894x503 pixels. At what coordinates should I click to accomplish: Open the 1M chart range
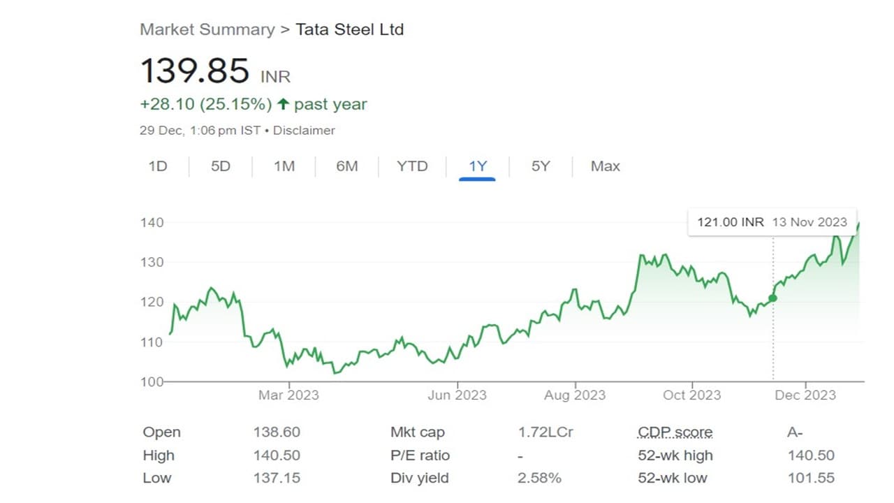pos(284,166)
